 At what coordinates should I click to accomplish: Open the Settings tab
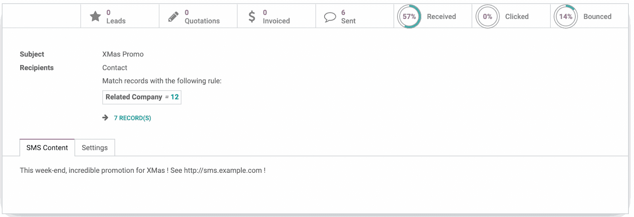[x=95, y=148]
